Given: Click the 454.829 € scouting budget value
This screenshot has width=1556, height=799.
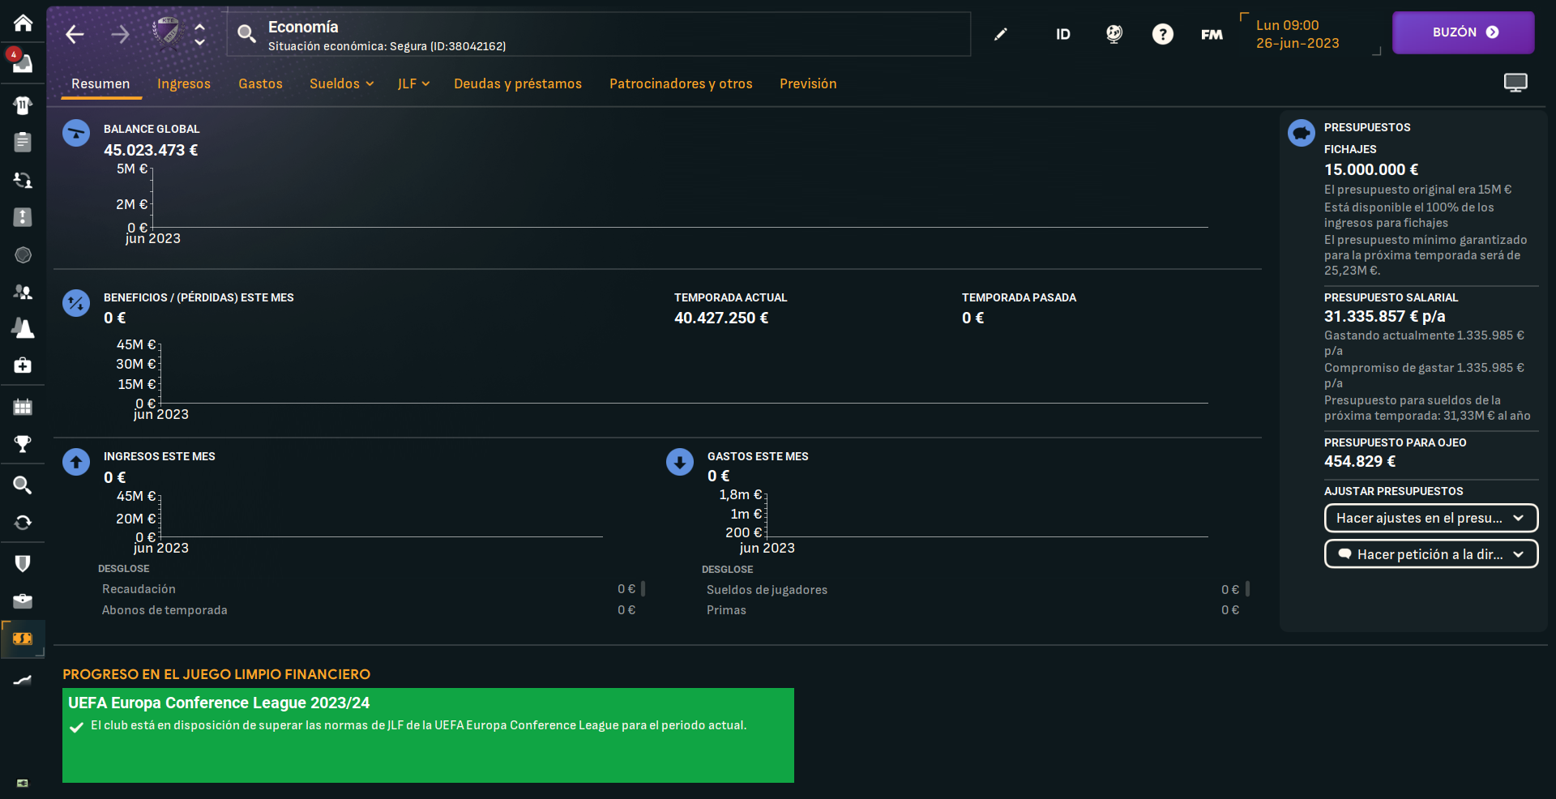Looking at the screenshot, I should tap(1360, 461).
